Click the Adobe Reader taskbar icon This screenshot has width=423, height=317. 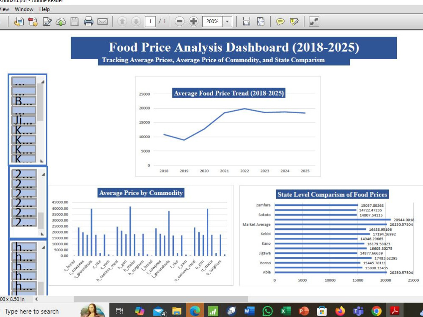coord(395,311)
